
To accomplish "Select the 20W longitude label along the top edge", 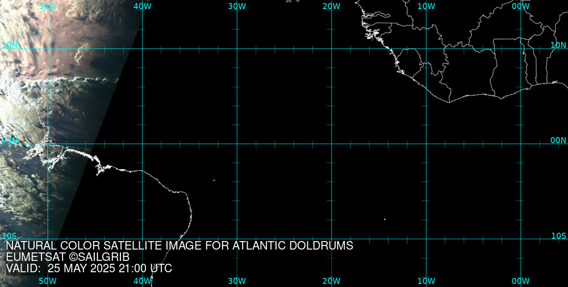I will click(332, 6).
